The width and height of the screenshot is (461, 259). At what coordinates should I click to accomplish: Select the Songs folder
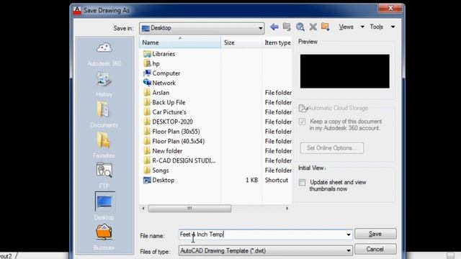[x=156, y=170]
